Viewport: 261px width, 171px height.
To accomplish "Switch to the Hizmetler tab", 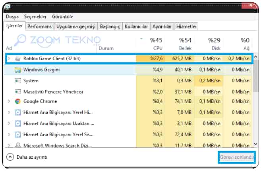I will click(186, 27).
